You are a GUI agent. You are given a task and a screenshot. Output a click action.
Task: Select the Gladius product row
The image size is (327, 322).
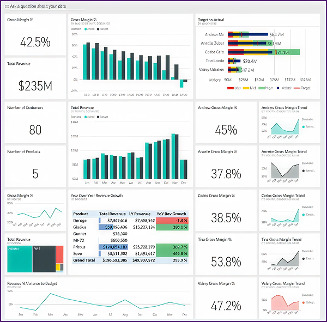click(x=130, y=227)
